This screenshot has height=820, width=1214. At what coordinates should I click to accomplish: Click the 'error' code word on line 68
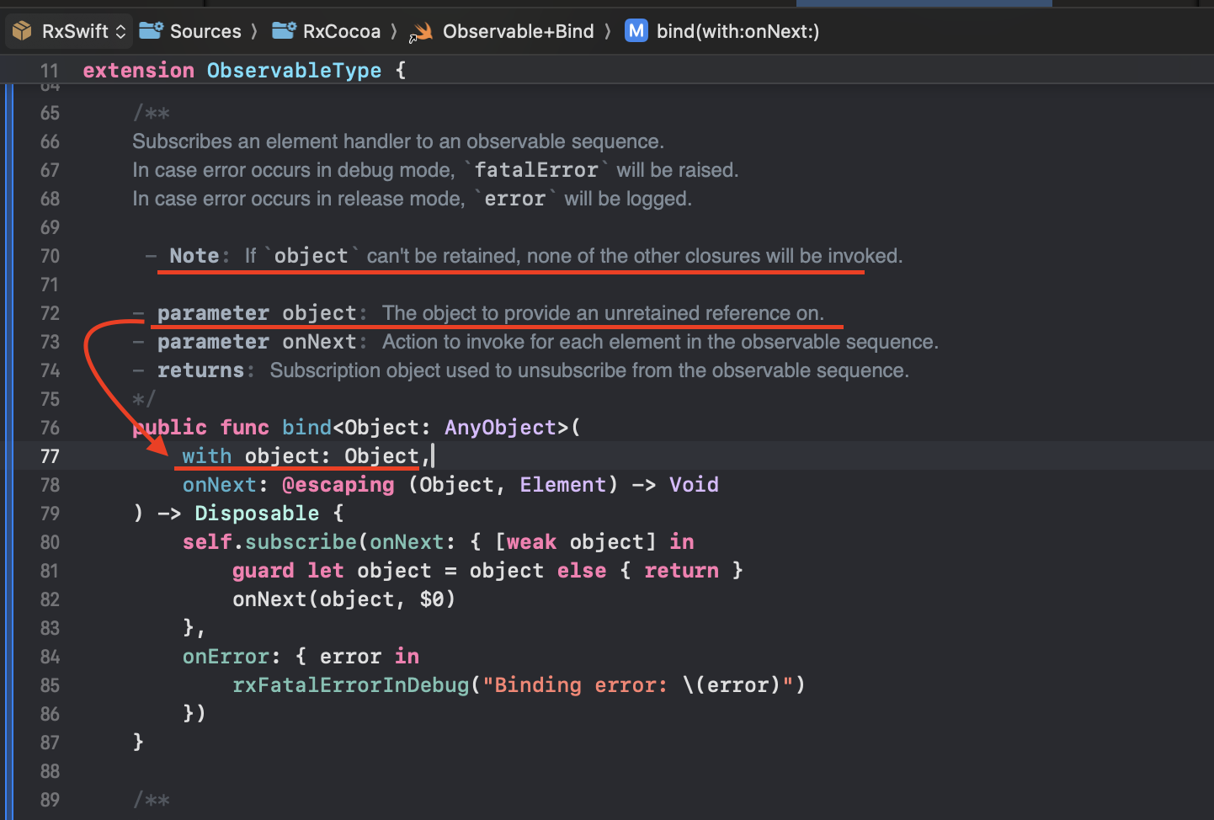coord(514,199)
